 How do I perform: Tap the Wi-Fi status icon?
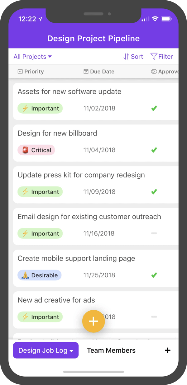pyautogui.click(x=155, y=19)
